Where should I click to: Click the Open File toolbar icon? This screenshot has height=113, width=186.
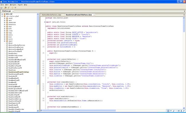tap(1, 8)
